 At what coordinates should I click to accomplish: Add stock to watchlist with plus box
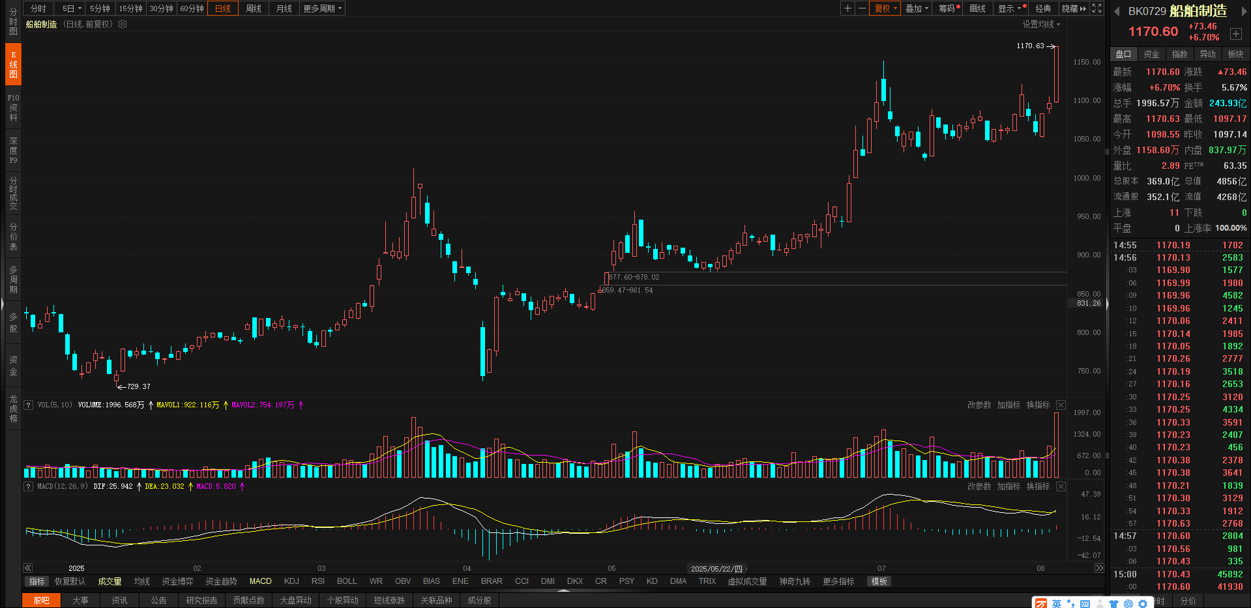click(x=1235, y=34)
